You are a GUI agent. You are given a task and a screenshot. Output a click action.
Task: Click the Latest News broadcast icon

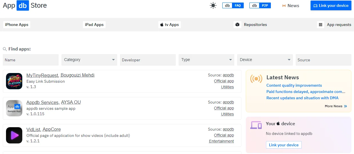[x=256, y=78]
